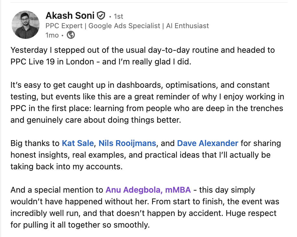The image size is (297, 237).
Task: Click the "And a special mention to" text
Action: pos(57,190)
